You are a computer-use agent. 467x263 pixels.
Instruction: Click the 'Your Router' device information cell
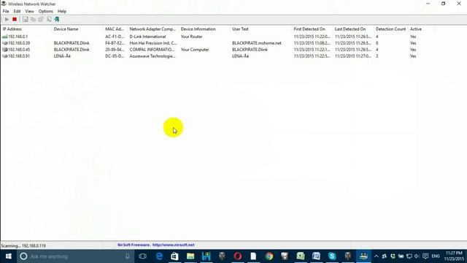click(191, 37)
